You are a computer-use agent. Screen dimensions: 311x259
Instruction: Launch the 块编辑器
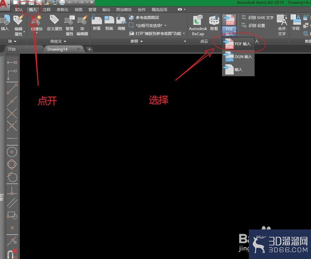82,26
